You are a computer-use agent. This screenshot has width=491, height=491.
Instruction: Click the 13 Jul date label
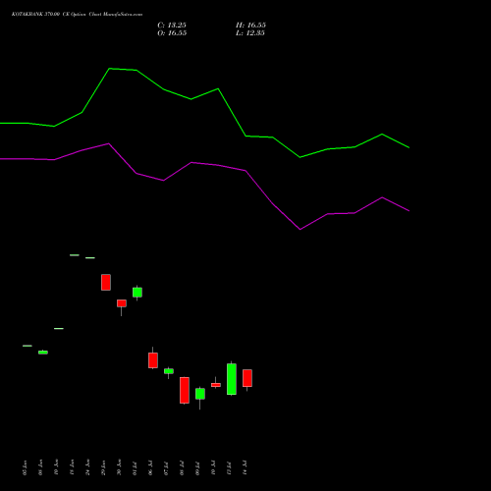tap(230, 468)
